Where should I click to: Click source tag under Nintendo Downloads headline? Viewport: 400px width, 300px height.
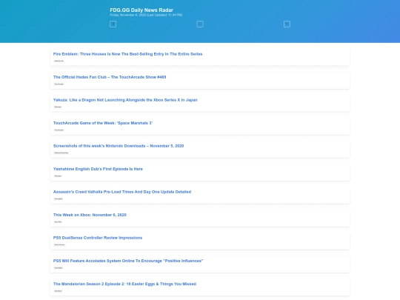pyautogui.click(x=61, y=153)
